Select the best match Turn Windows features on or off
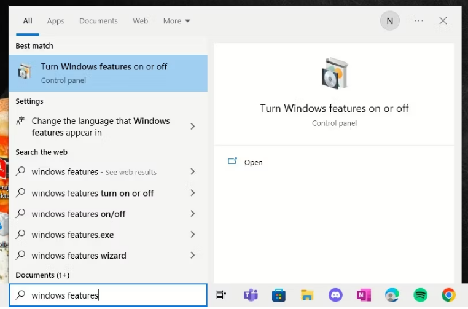This screenshot has height=309, width=468. coord(108,73)
